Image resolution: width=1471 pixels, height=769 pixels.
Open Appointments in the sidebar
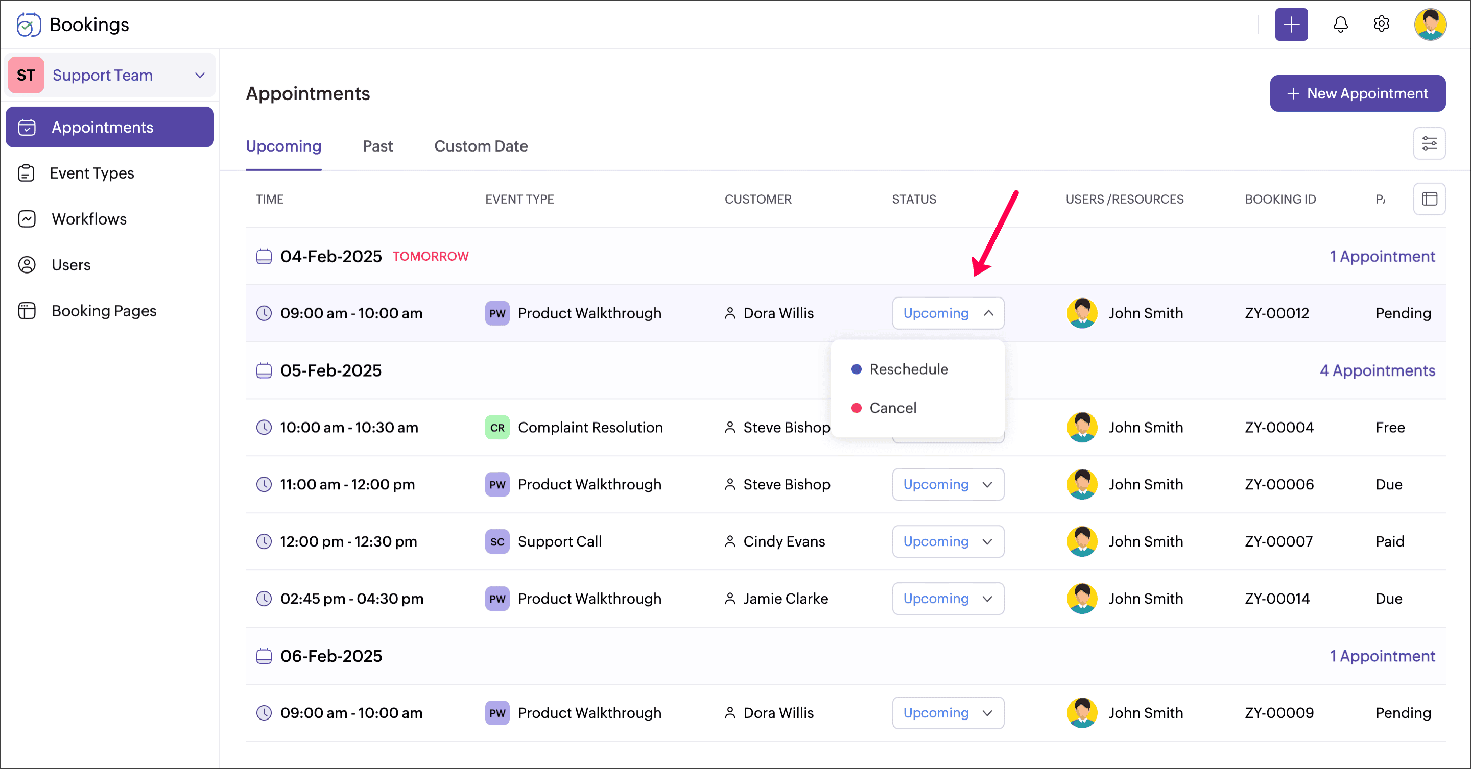click(x=110, y=127)
